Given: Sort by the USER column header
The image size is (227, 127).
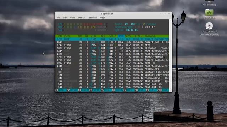Looking at the screenshot, I should (67, 36).
